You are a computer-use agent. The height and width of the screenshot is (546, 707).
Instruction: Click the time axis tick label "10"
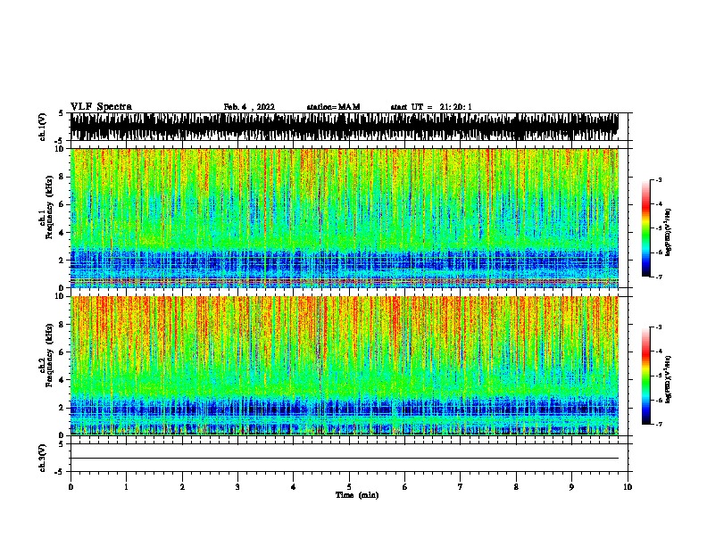pyautogui.click(x=628, y=487)
